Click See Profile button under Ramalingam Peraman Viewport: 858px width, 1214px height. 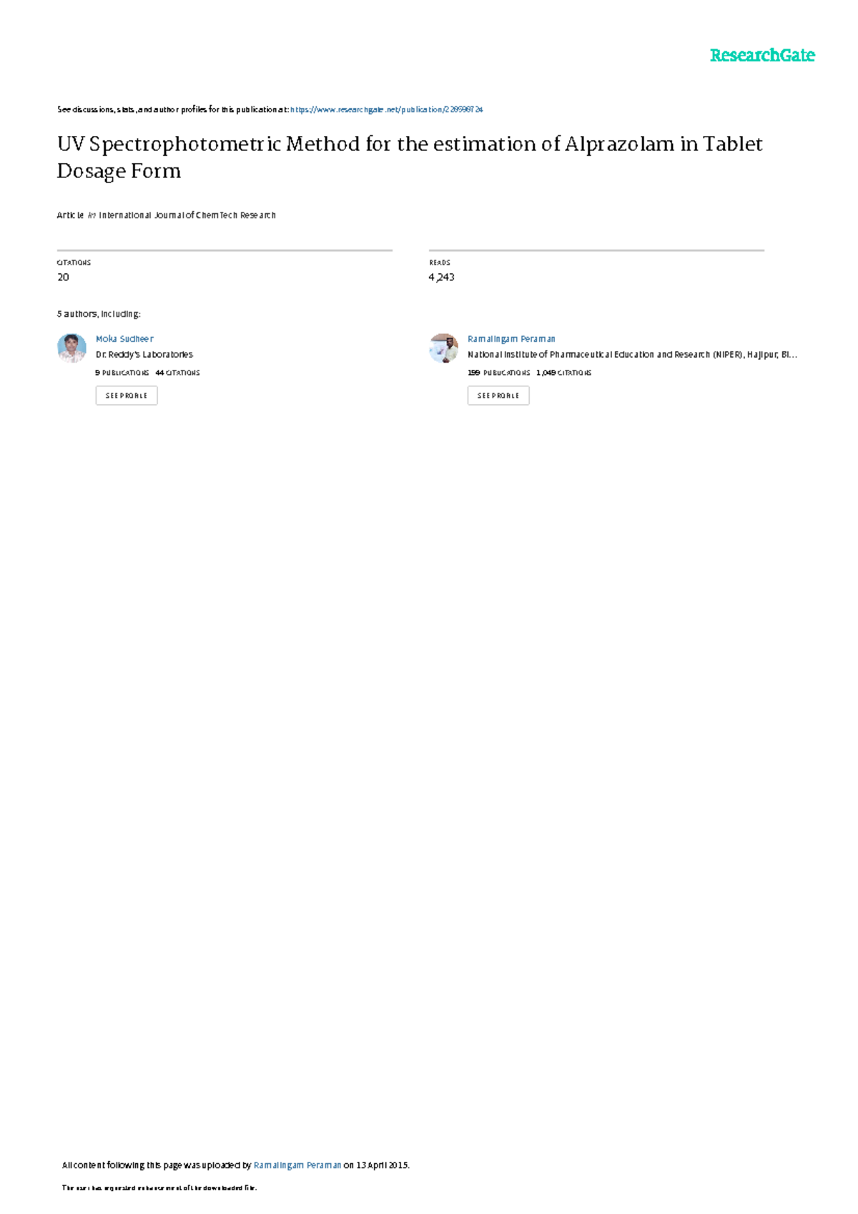pos(498,396)
